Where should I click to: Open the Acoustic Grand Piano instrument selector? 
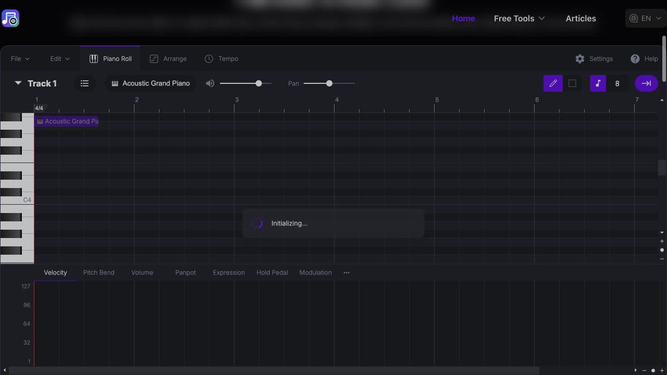pyautogui.click(x=151, y=83)
